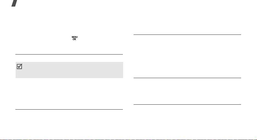The width and height of the screenshot is (257, 140).
Task: Click the topmost divider line in right column
Action: pos(187,35)
